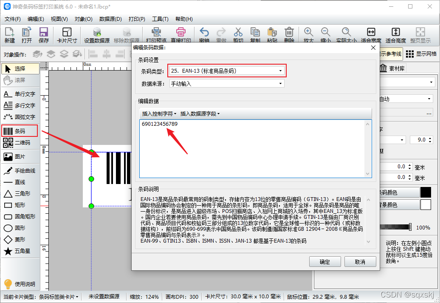440x303 pixels.
Task: Click the delete (删除) trash icon
Action: click(x=289, y=35)
